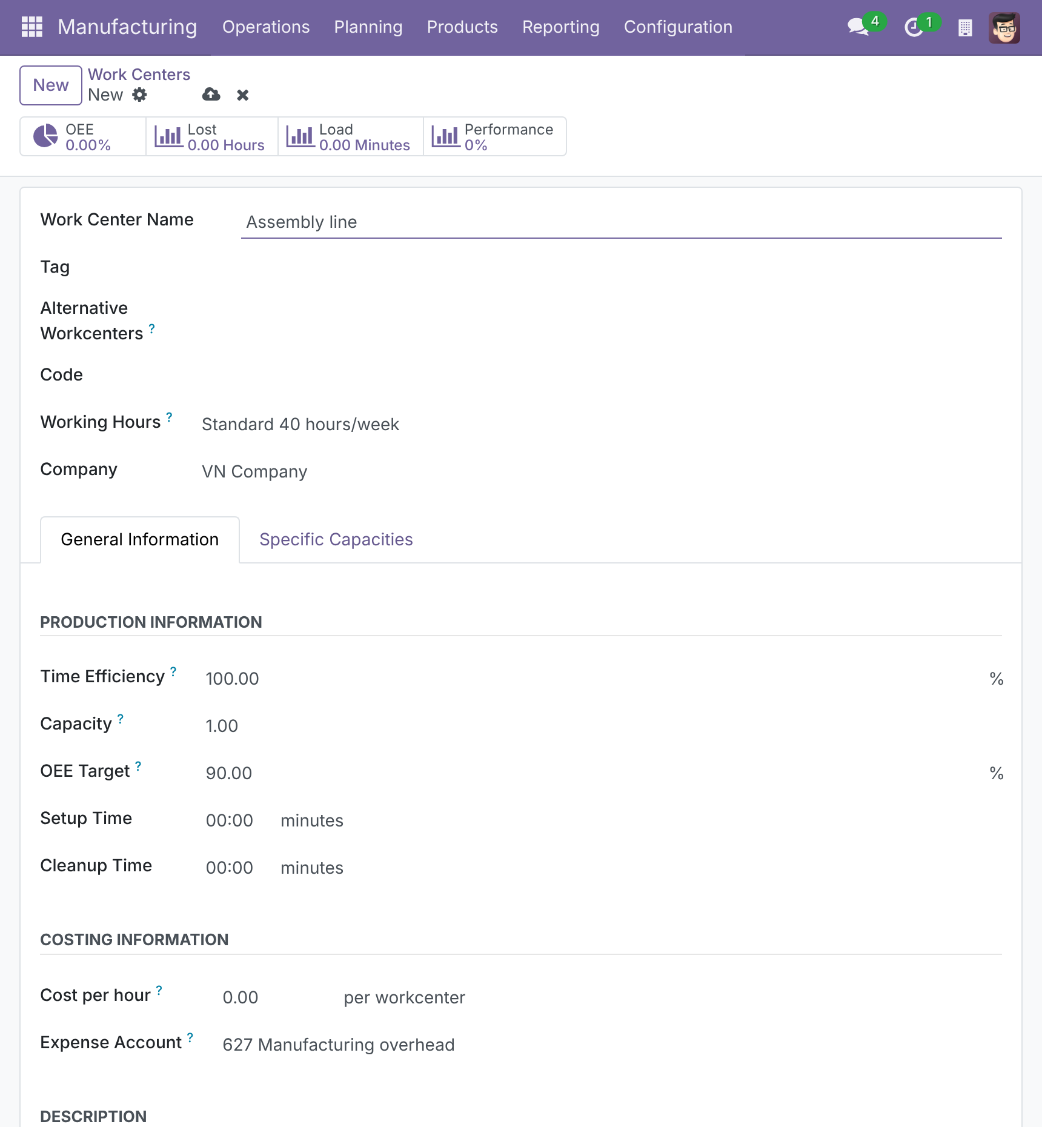Click the gear actions icon next to New
Viewport: 1042px width, 1127px height.
coord(139,95)
